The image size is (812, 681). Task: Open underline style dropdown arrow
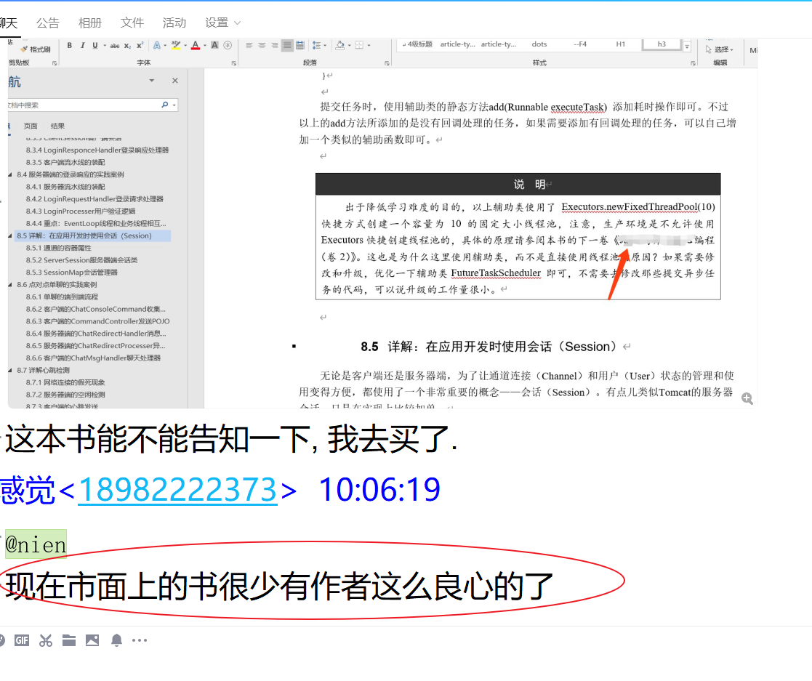[x=105, y=46]
